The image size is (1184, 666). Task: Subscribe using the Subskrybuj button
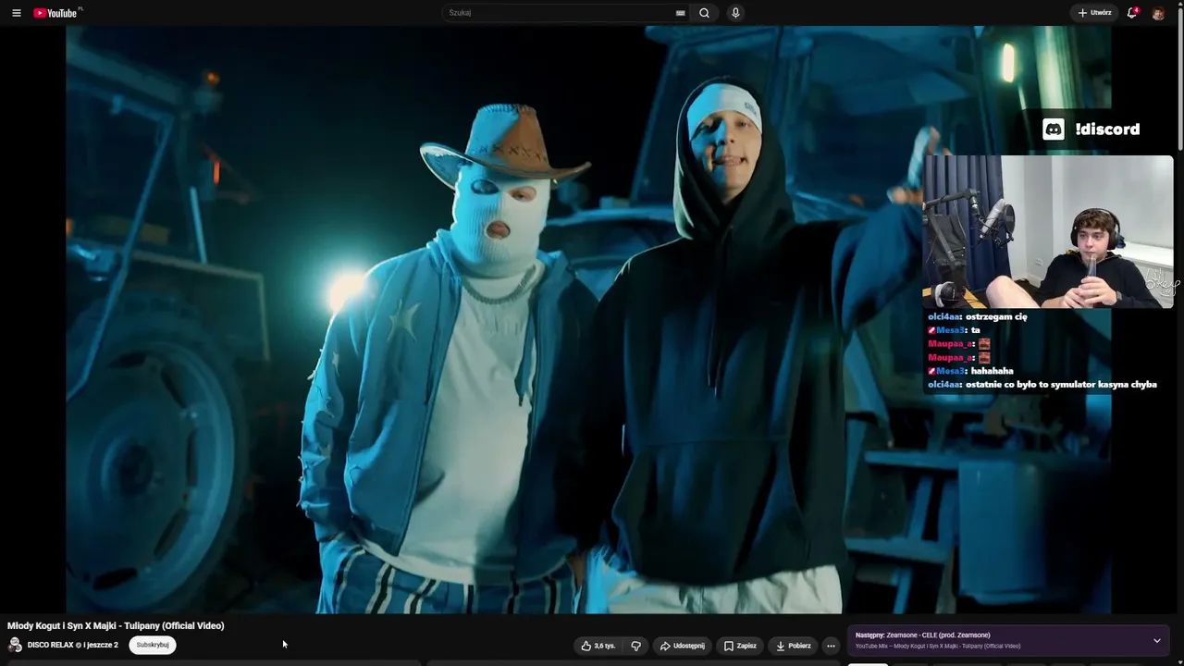click(153, 645)
